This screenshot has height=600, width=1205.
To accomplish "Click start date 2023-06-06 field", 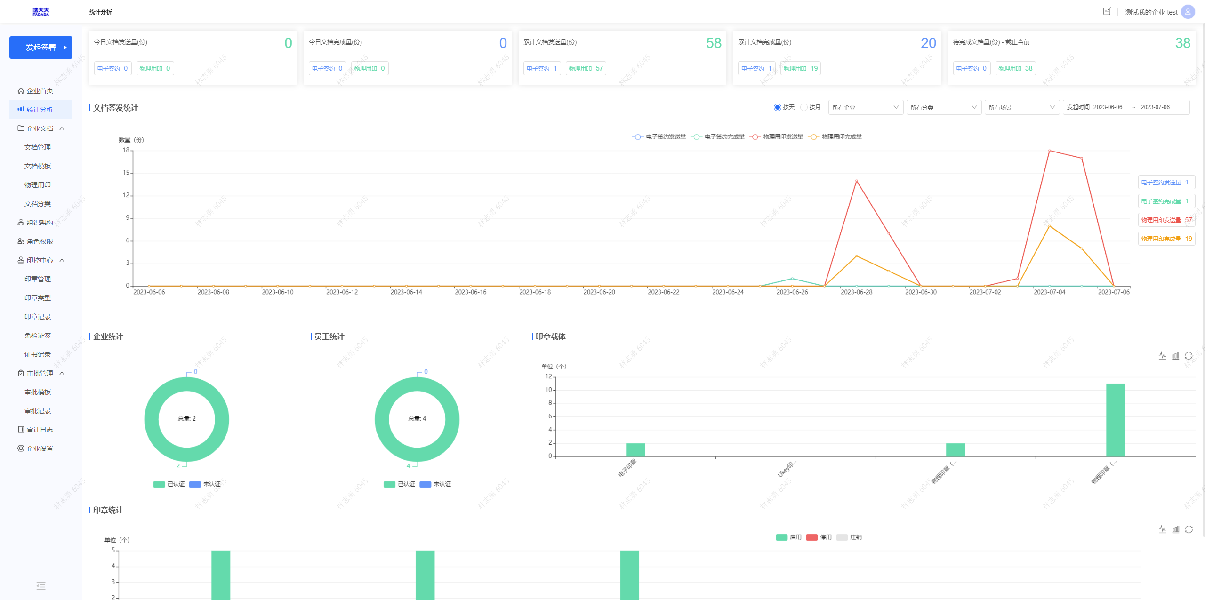I will [x=1108, y=107].
